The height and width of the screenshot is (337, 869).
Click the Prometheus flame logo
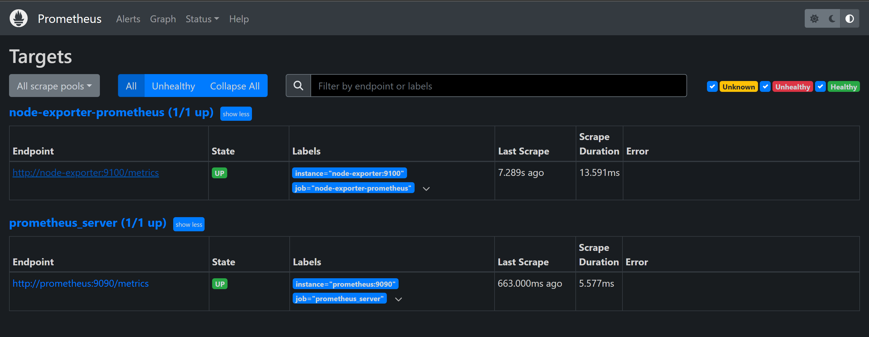[x=18, y=18]
